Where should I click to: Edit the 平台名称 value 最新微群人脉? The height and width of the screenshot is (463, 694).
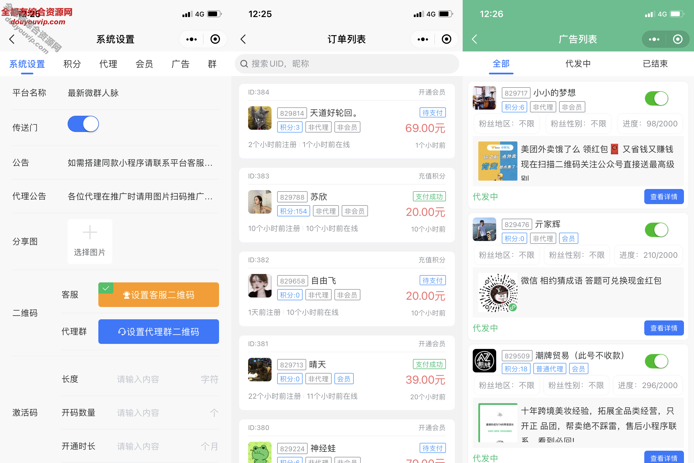point(93,93)
